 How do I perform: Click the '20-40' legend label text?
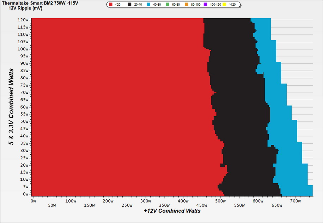click(138, 5)
